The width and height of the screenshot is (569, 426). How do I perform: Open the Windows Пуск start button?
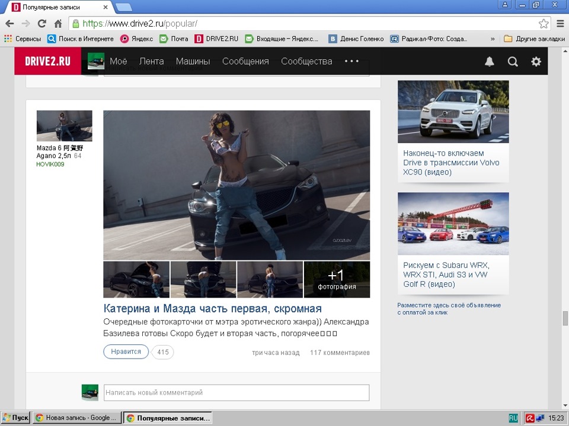[15, 418]
